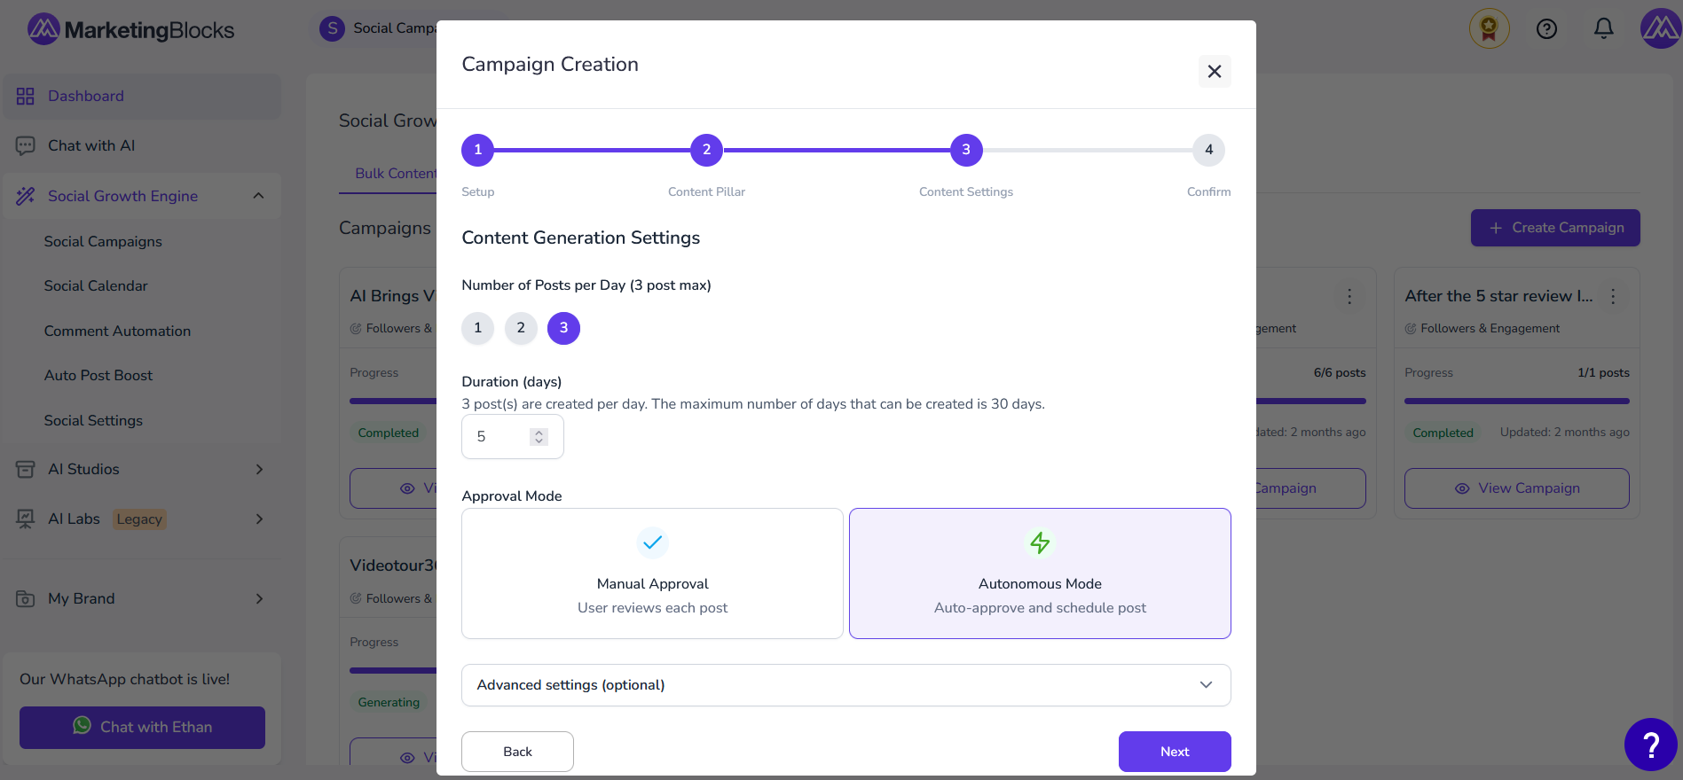The height and width of the screenshot is (780, 1683).
Task: Click the Duration days input field
Action: pyautogui.click(x=501, y=437)
